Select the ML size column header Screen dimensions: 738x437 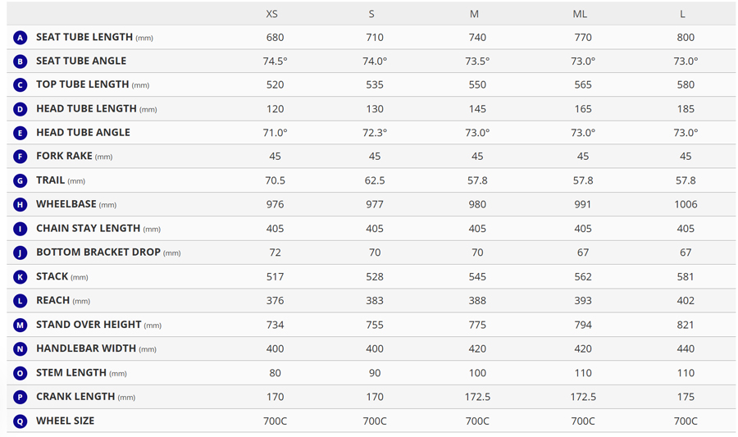(580, 14)
